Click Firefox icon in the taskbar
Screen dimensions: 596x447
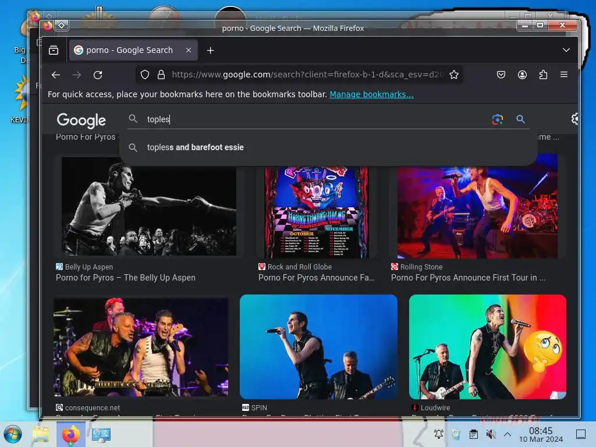click(70, 434)
